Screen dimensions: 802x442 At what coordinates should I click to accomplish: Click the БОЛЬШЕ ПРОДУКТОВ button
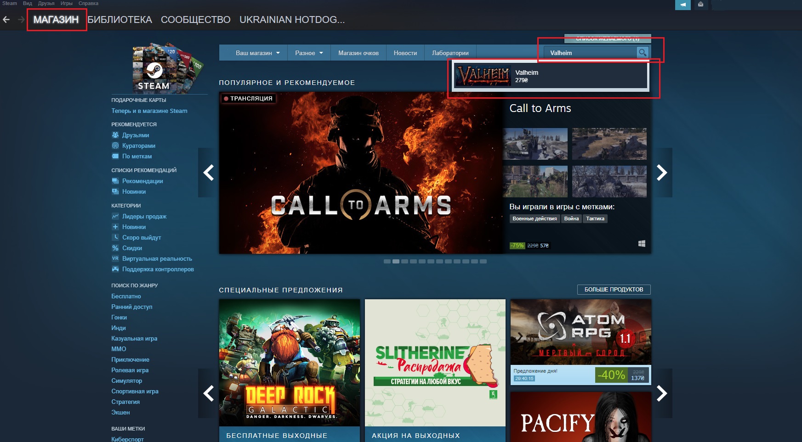[x=614, y=290]
